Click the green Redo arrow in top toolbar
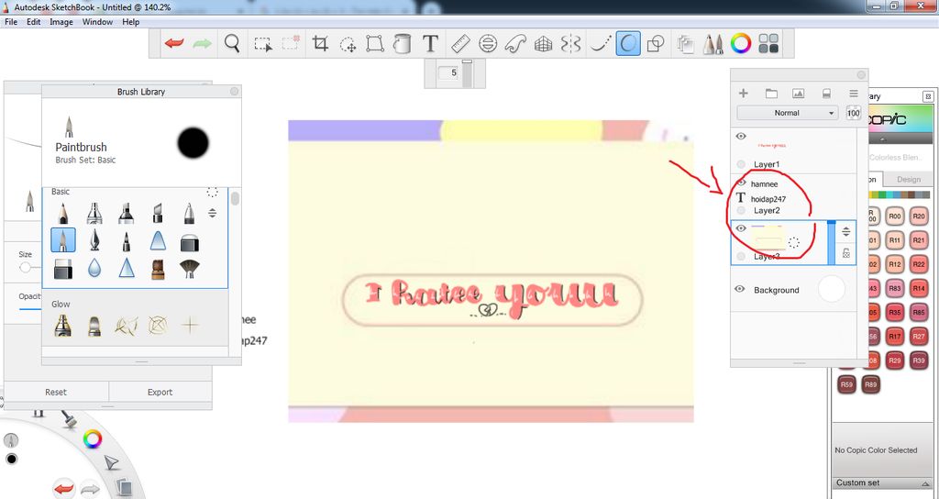The width and height of the screenshot is (939, 499). [x=203, y=44]
